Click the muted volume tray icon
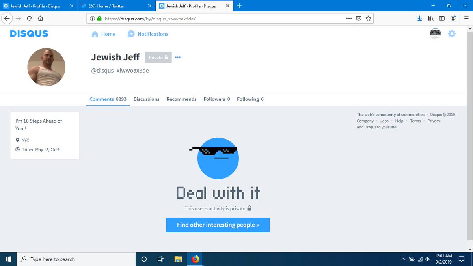 [x=428, y=259]
